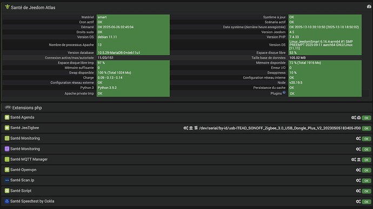Screen dimensions: 373x209
Task: Click the OK badge on Santé Openvpn row
Action: coord(367,170)
